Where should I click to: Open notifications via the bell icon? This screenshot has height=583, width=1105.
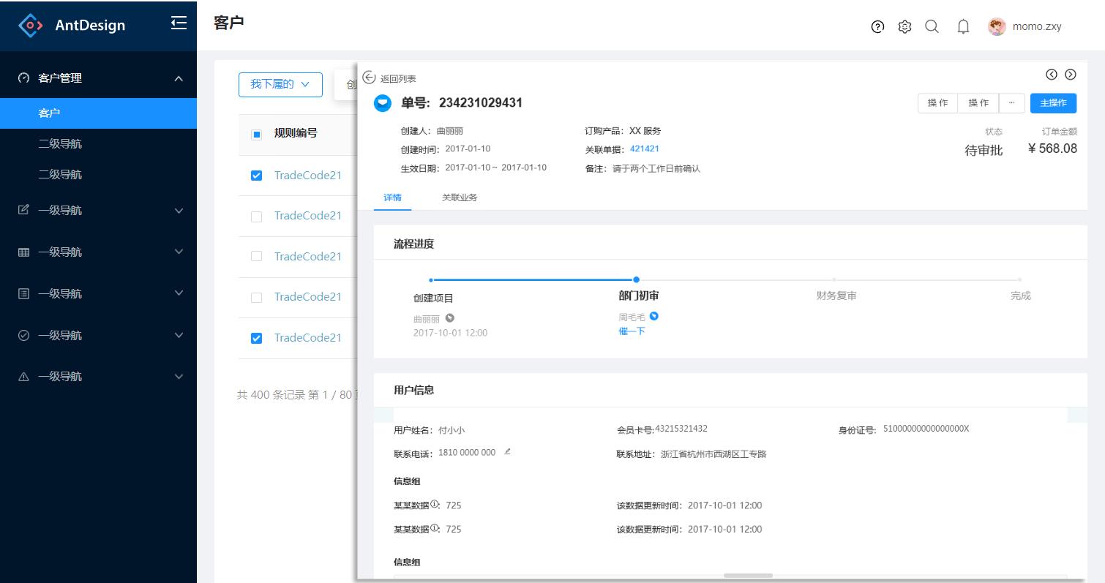(x=963, y=26)
